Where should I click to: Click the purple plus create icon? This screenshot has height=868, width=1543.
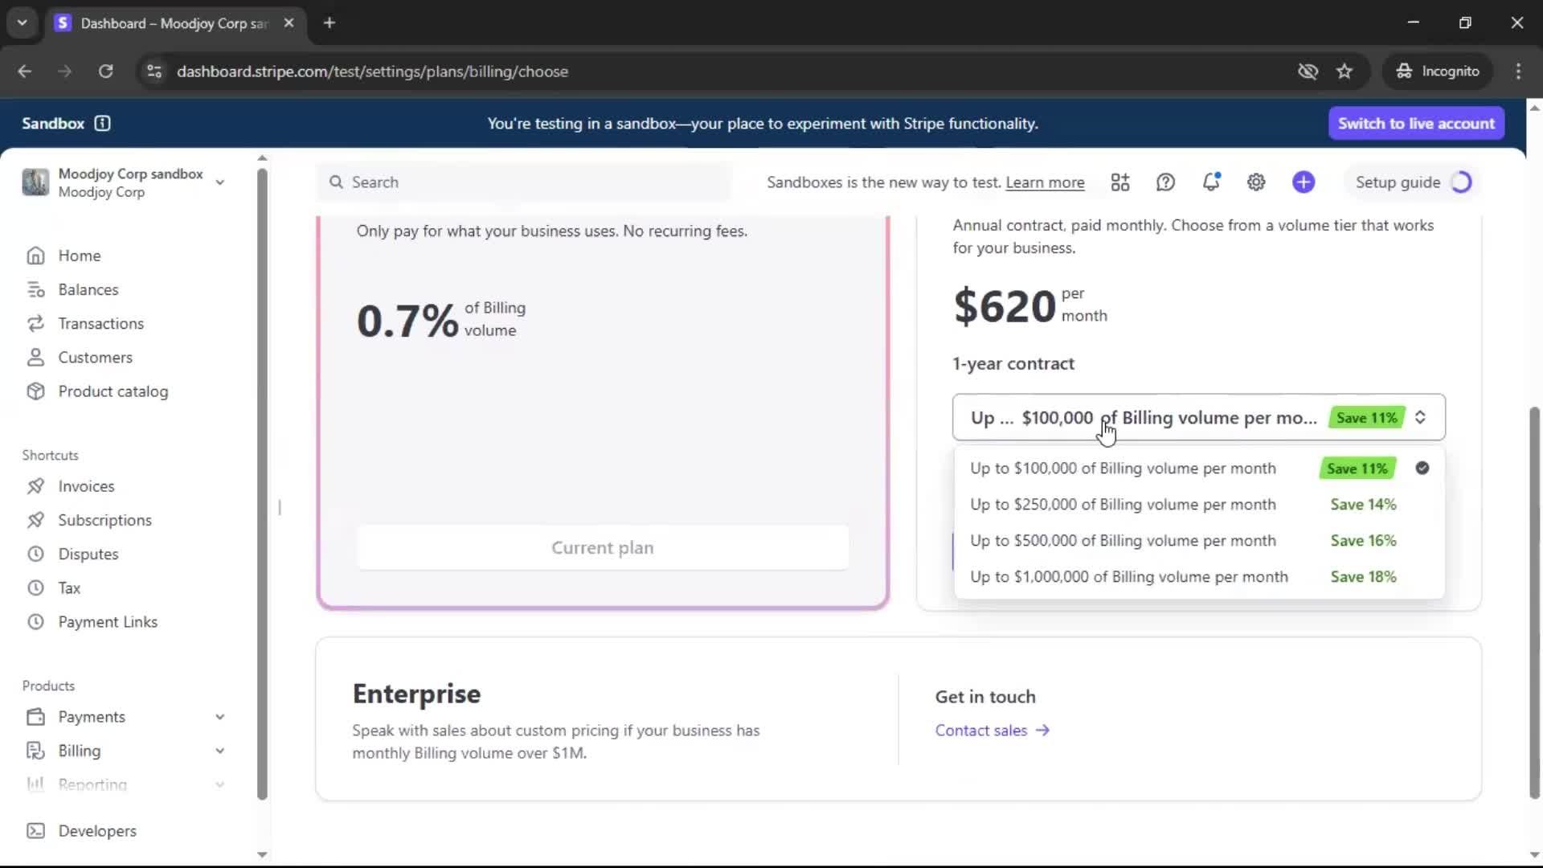point(1304,182)
